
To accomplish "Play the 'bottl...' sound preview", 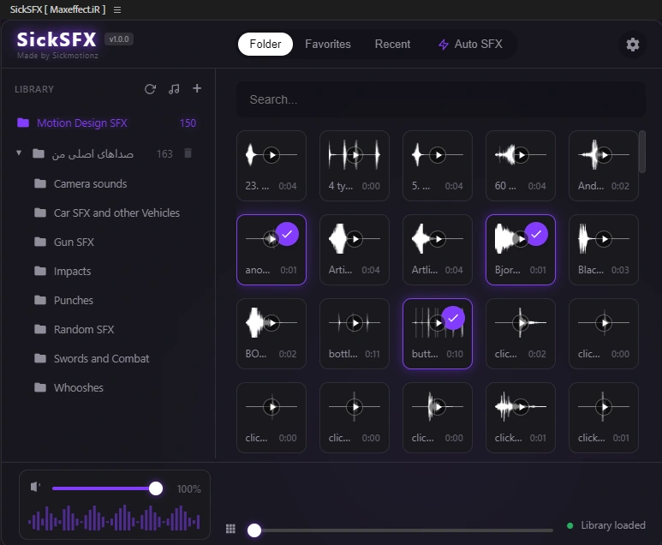I will pos(355,323).
